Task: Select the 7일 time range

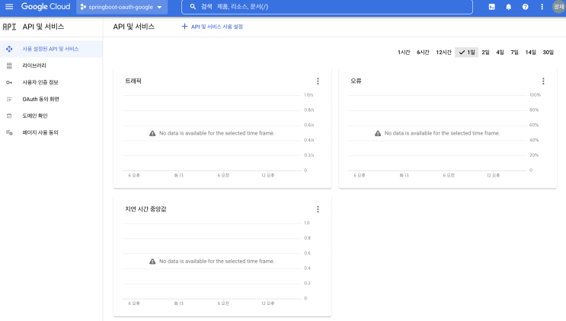Action: tap(514, 52)
